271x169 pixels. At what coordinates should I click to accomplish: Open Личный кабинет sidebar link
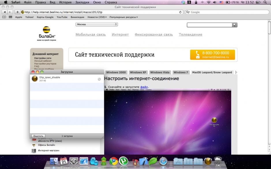(x=43, y=61)
